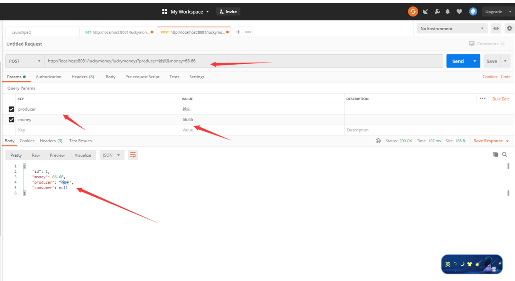Image resolution: width=515 pixels, height=281 pixels.
Task: Uncheck the money query param checkbox
Action: pyautogui.click(x=11, y=119)
